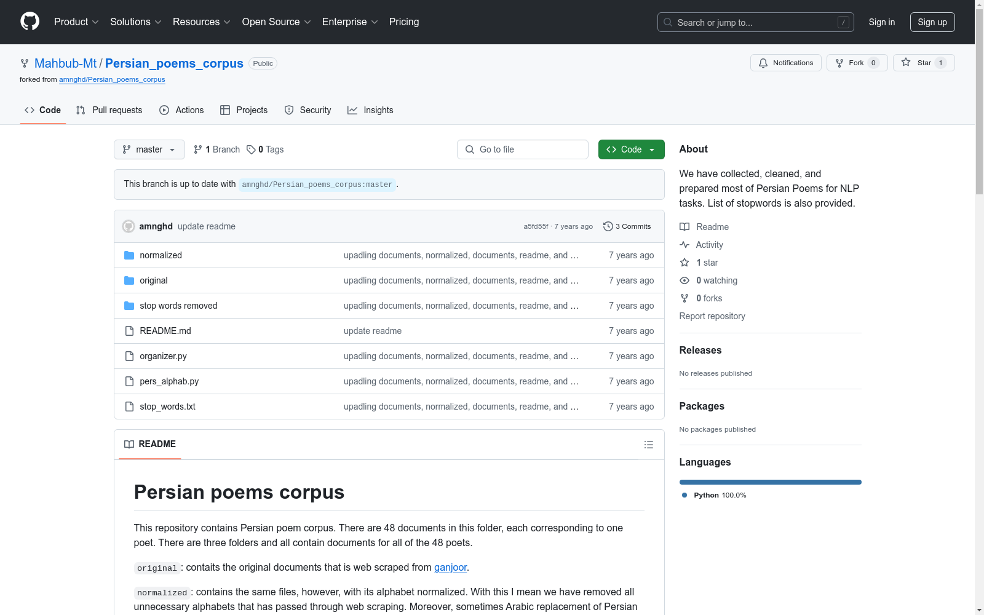Click the amnghd avatar image

tap(129, 226)
